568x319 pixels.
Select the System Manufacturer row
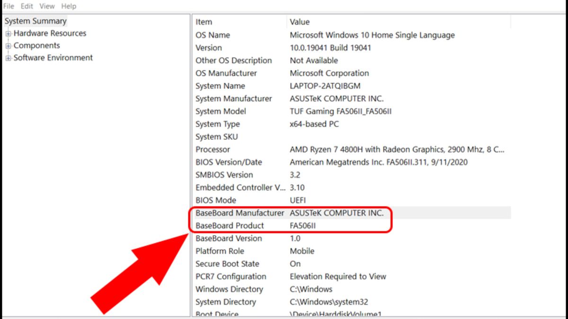pos(352,99)
